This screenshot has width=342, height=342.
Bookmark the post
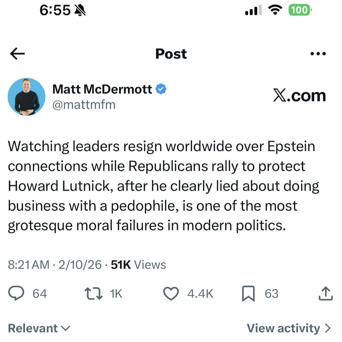(248, 294)
